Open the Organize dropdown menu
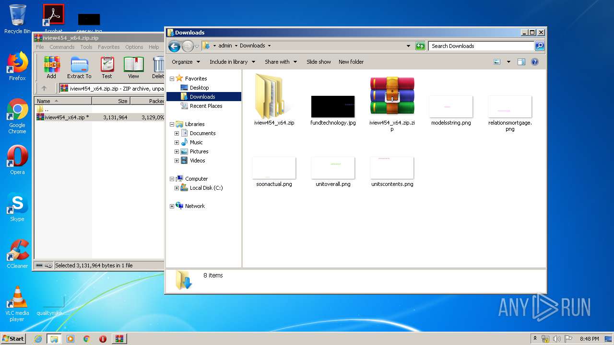 [x=186, y=62]
